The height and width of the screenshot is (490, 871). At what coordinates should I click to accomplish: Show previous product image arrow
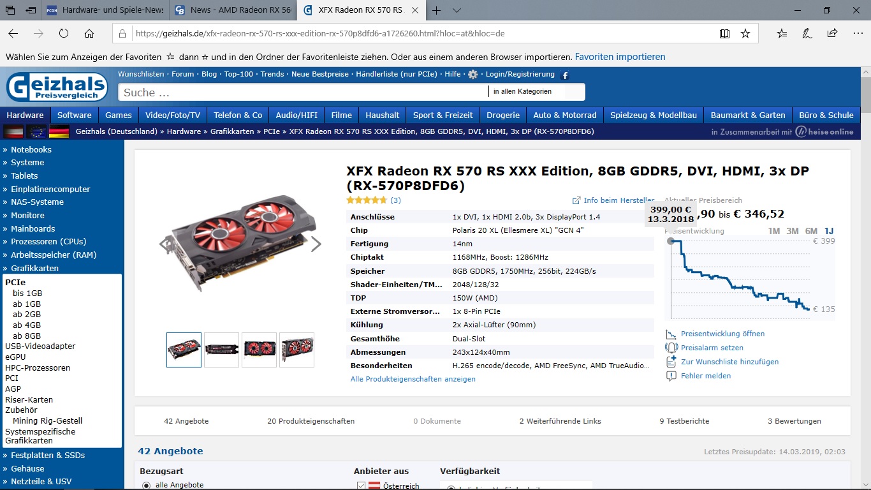(x=165, y=244)
